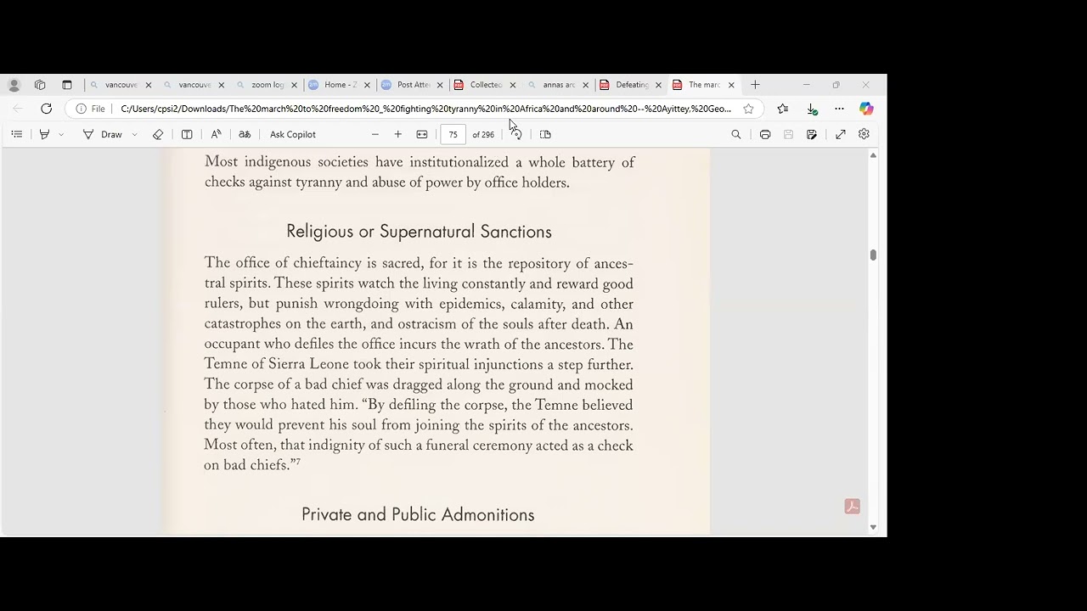Click the vertical scrollbar thumb
The image size is (1087, 611).
click(873, 255)
